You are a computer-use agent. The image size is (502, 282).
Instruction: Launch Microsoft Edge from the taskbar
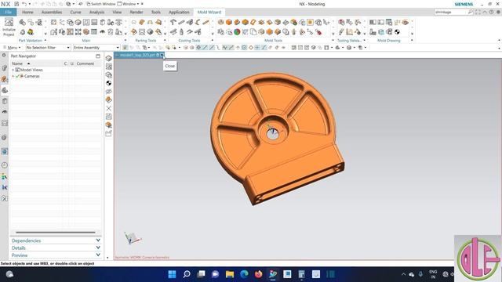244,274
